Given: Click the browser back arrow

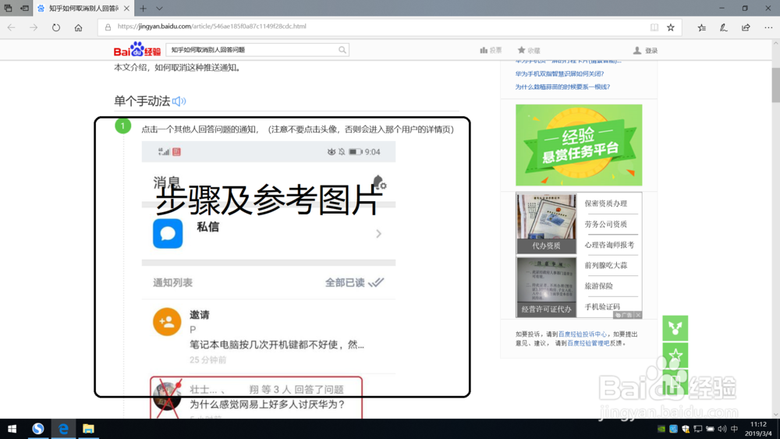Looking at the screenshot, I should pos(12,27).
